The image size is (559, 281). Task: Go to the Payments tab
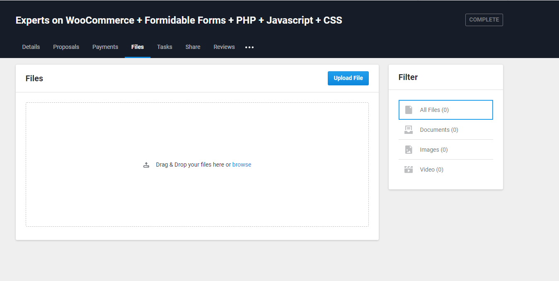(x=105, y=47)
